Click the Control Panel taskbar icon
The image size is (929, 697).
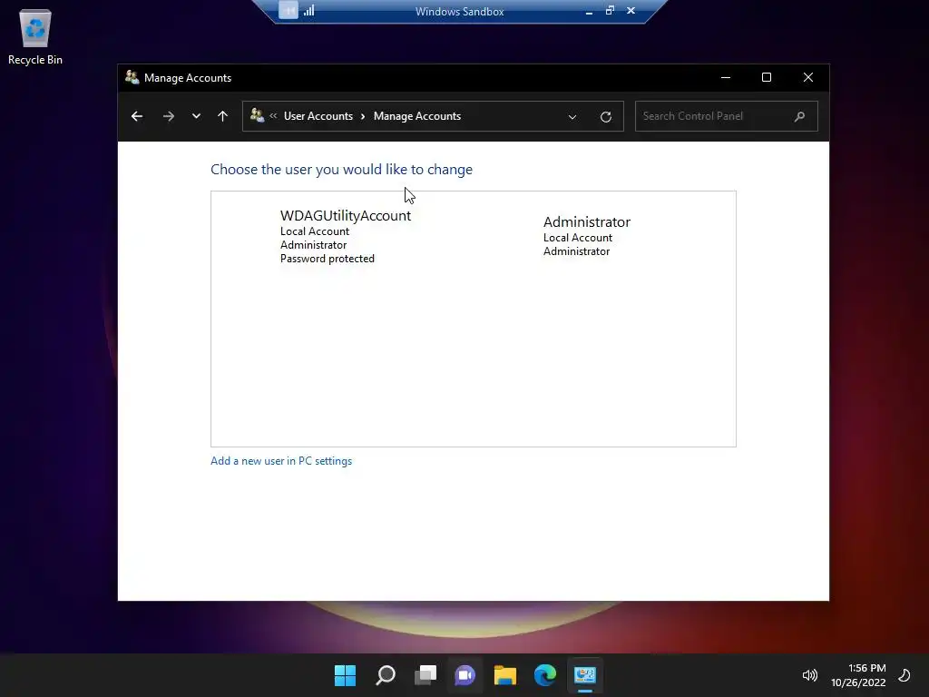[585, 675]
